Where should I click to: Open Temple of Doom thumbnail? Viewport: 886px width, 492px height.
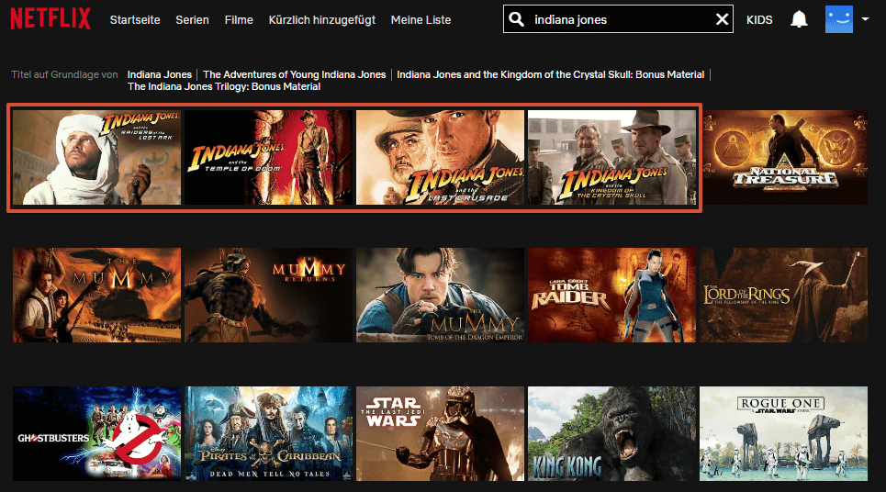pyautogui.click(x=268, y=157)
